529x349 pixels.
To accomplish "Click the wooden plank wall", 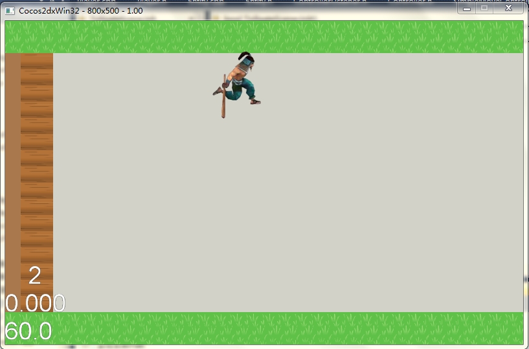I will click(37, 182).
